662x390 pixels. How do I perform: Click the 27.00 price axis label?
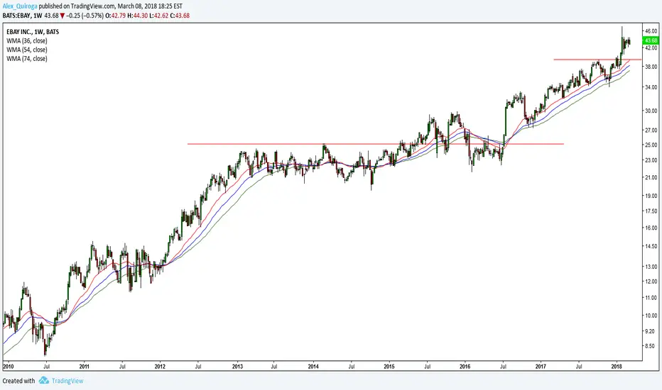click(651, 130)
